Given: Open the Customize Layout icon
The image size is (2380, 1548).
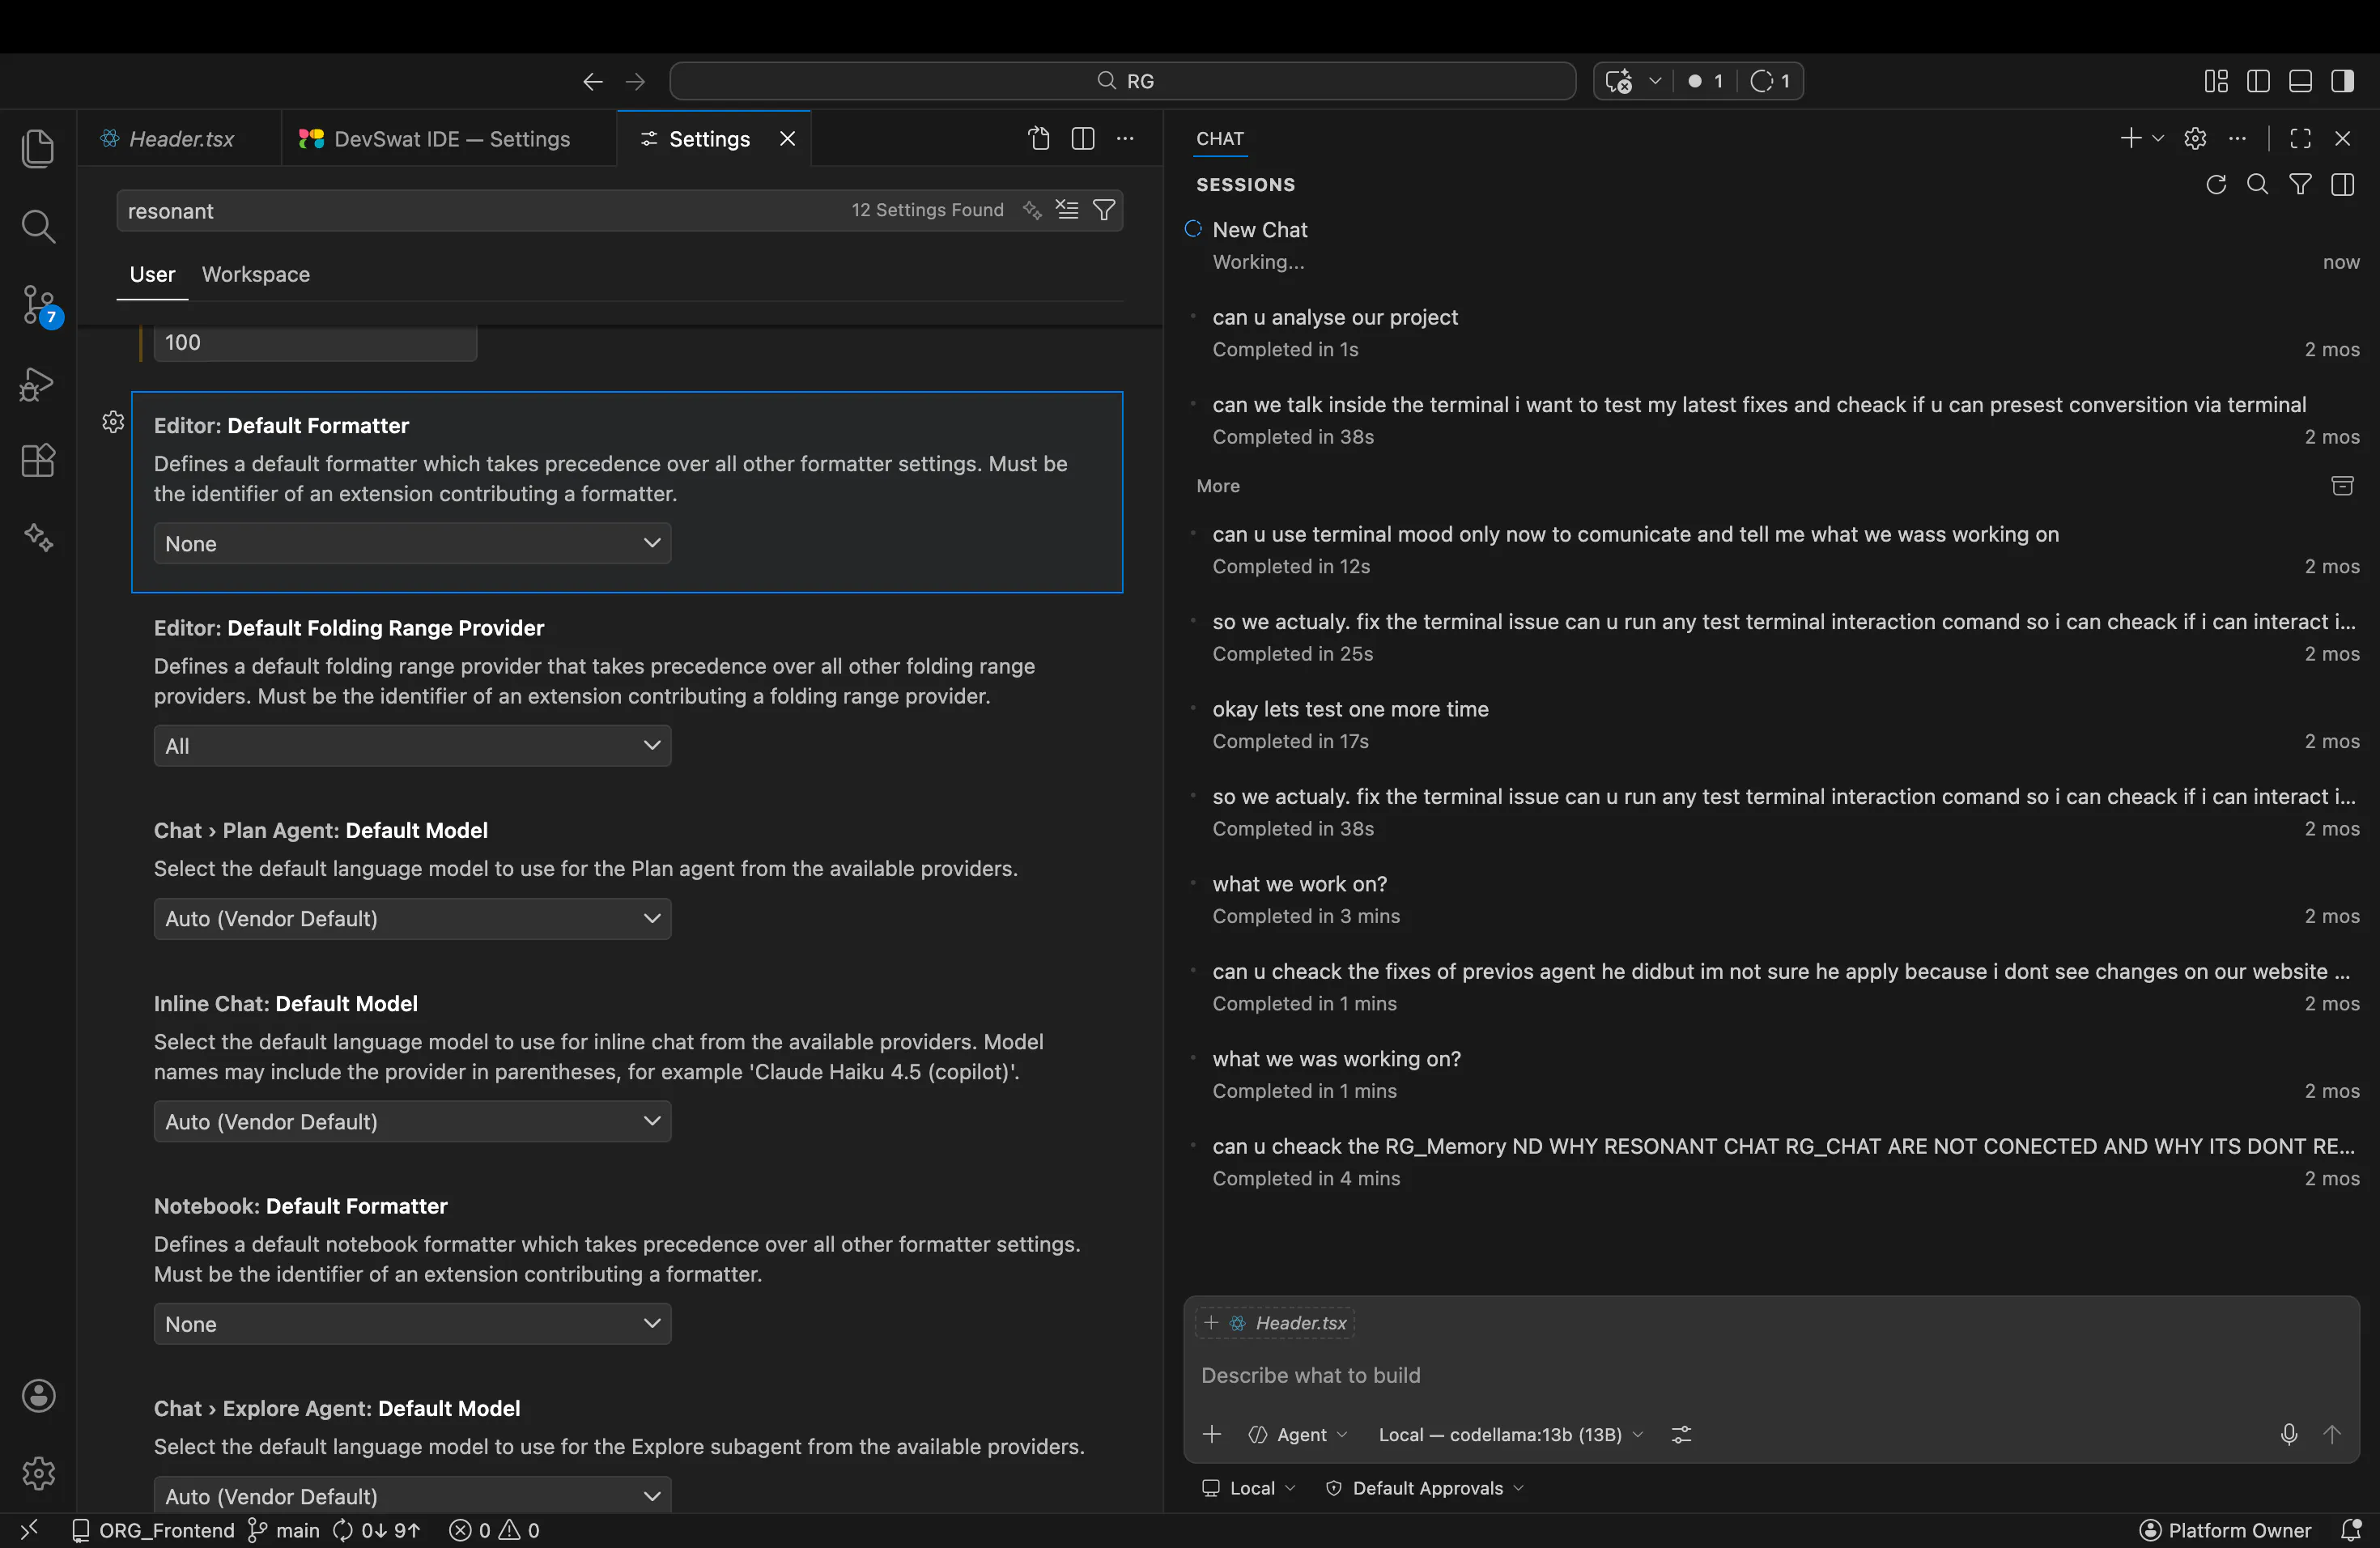Looking at the screenshot, I should (x=2216, y=81).
